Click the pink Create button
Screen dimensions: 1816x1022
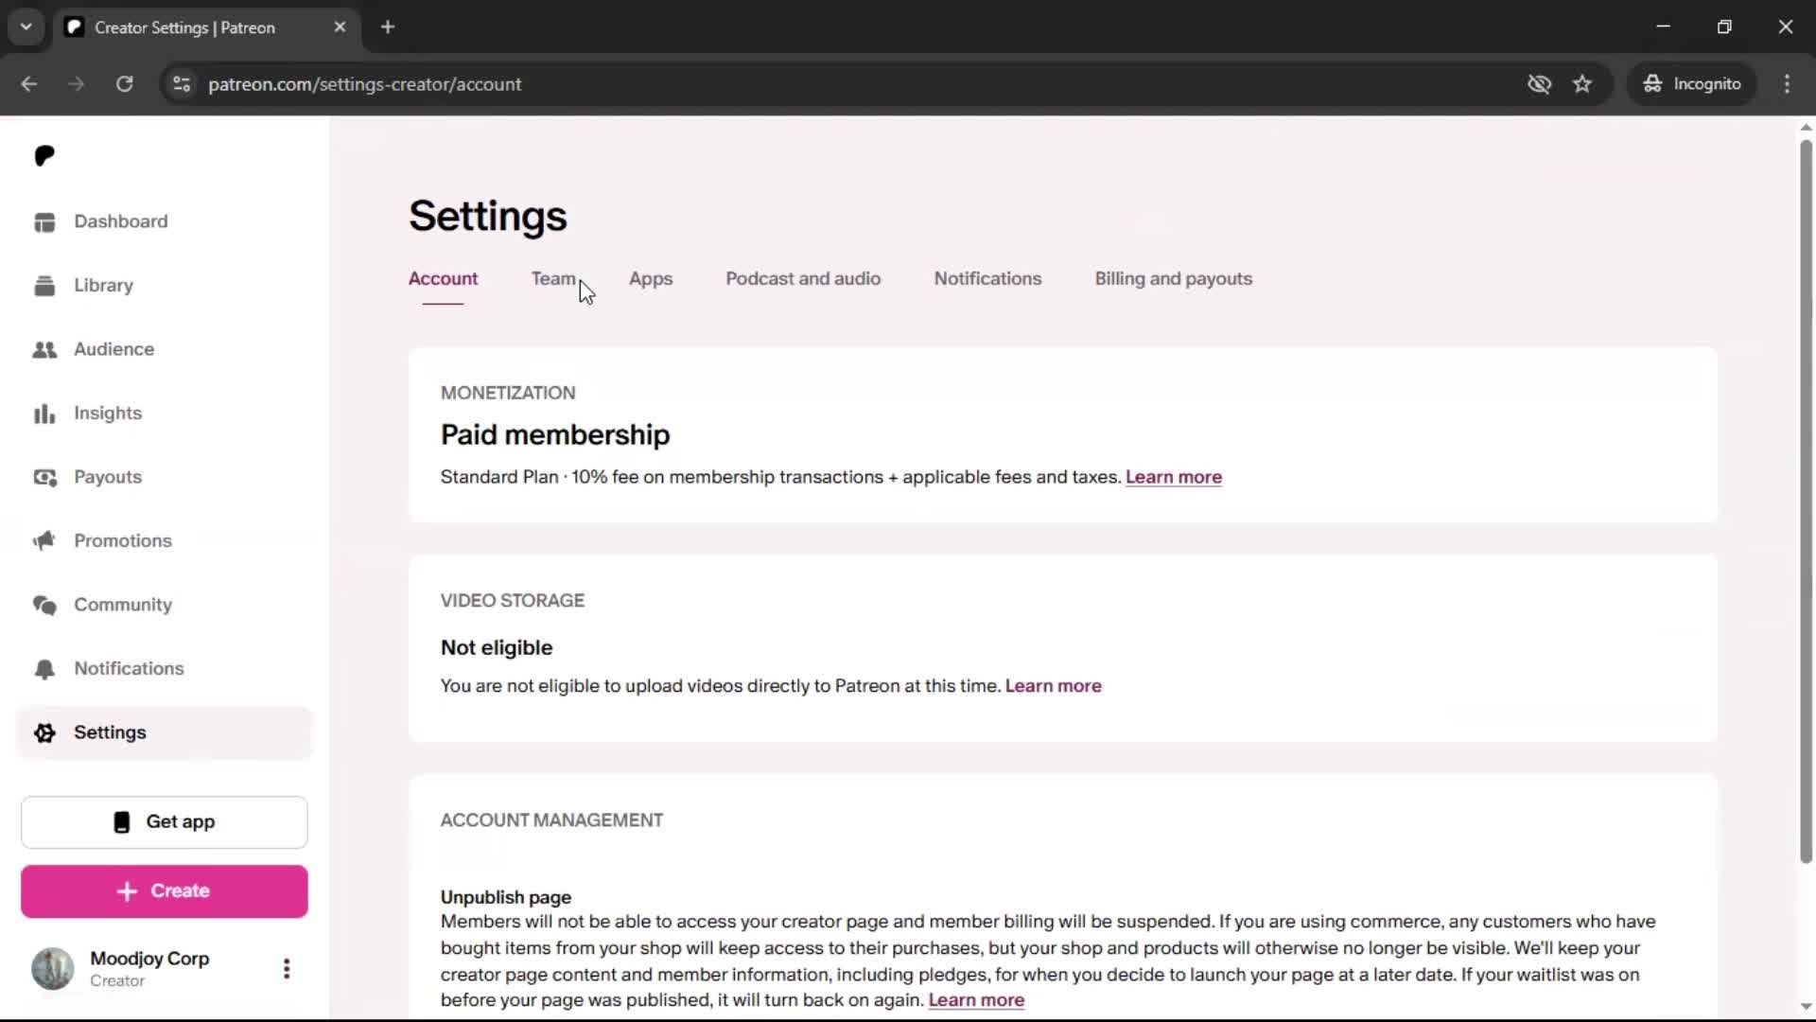coord(165,891)
